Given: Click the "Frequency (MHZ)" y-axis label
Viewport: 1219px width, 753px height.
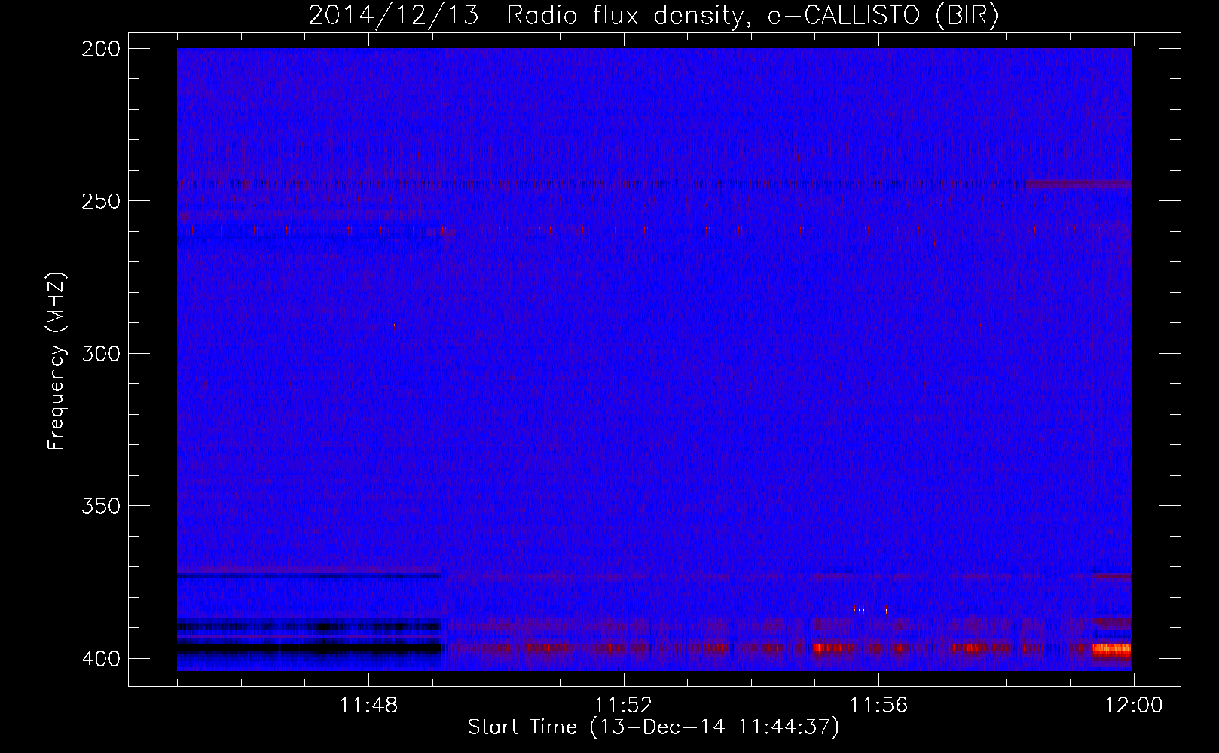Looking at the screenshot, I should point(57,361).
